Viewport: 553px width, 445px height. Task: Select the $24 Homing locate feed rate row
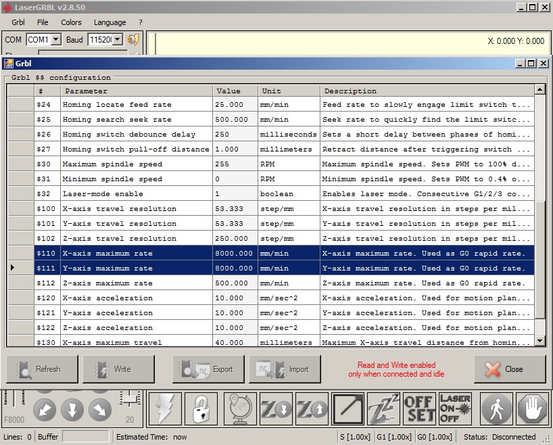coord(271,104)
